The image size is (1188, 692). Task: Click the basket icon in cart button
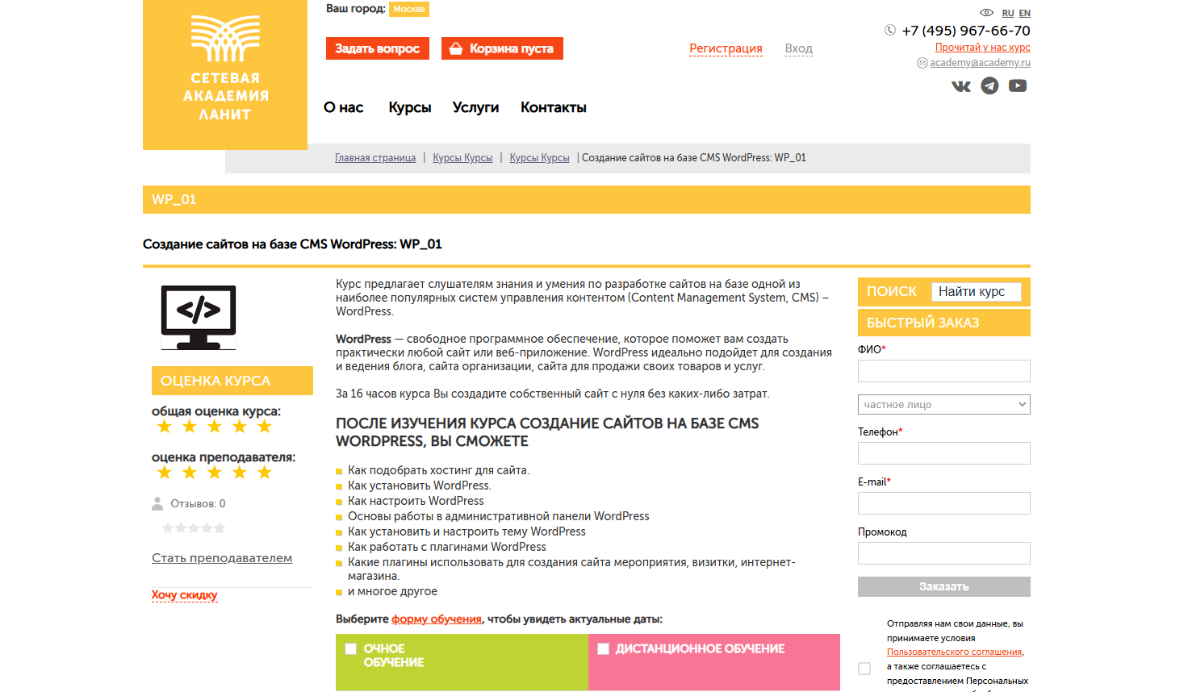[456, 48]
